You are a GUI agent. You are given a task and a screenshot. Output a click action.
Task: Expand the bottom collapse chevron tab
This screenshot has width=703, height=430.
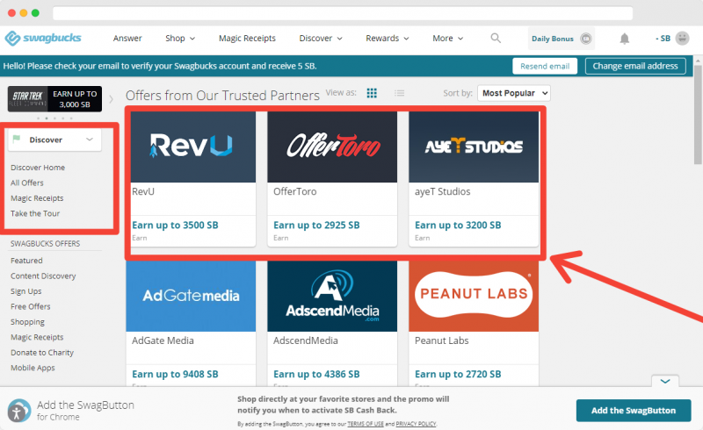coord(665,381)
